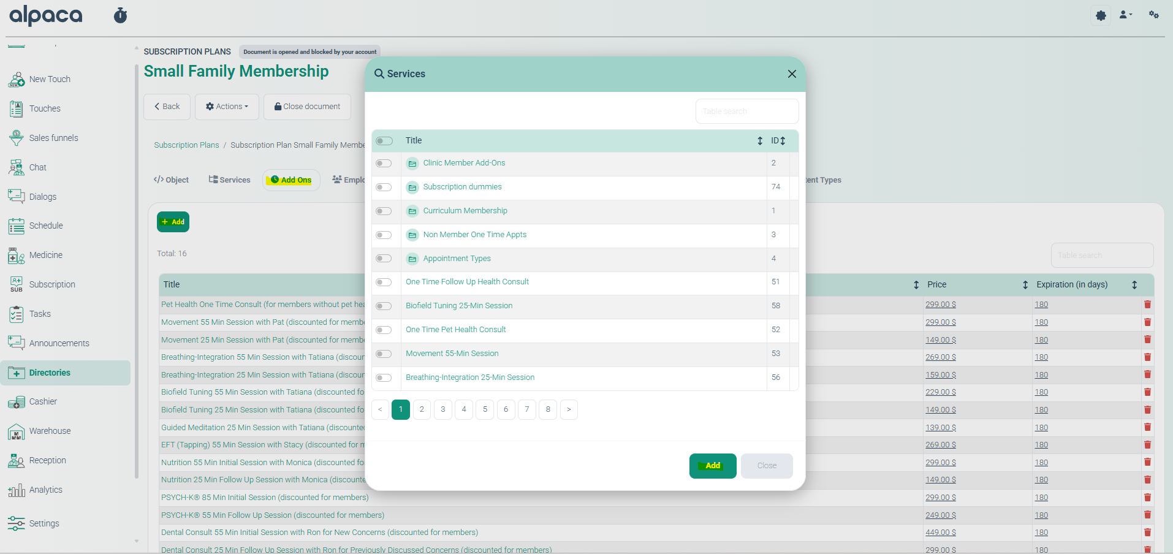The width and height of the screenshot is (1173, 554).
Task: Open the Cashier sidebar icon
Action: (17, 402)
